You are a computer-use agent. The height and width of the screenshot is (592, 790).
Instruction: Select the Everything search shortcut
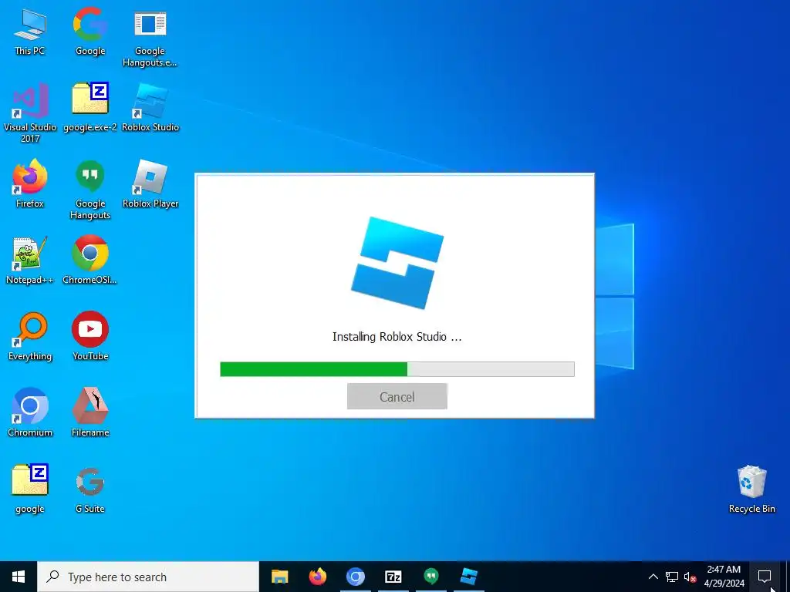click(x=30, y=337)
